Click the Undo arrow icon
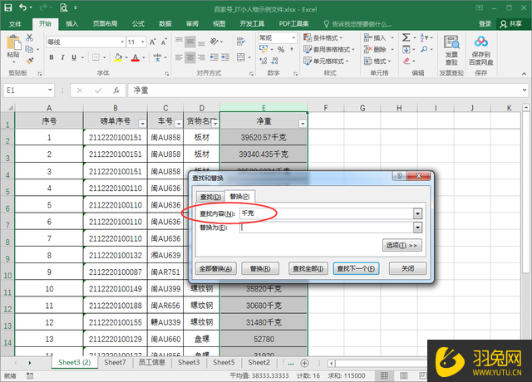This screenshot has width=532, height=382. click(23, 7)
